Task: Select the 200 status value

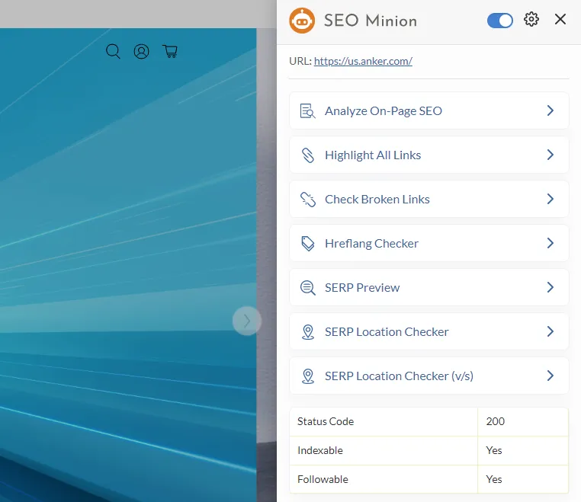Action: (x=495, y=422)
